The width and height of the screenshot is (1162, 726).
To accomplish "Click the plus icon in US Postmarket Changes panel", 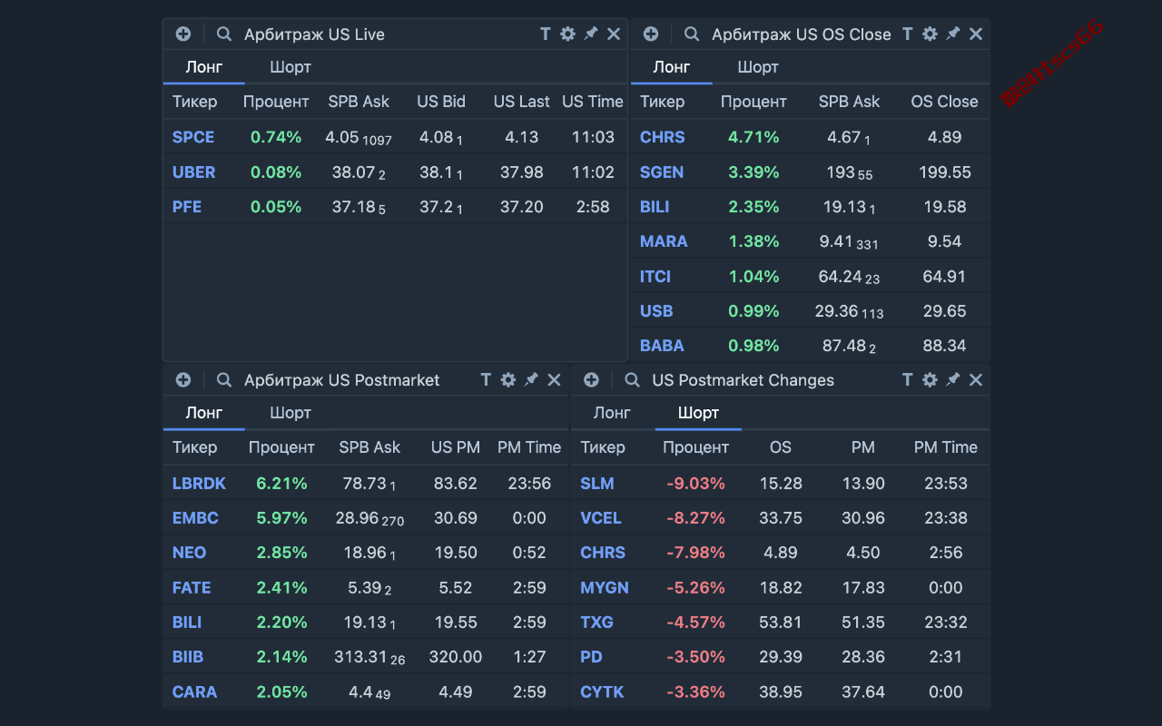I will click(591, 379).
